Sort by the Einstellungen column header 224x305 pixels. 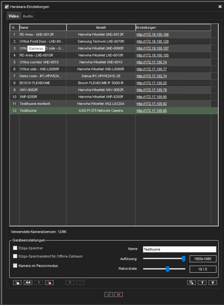pyautogui.click(x=173, y=27)
